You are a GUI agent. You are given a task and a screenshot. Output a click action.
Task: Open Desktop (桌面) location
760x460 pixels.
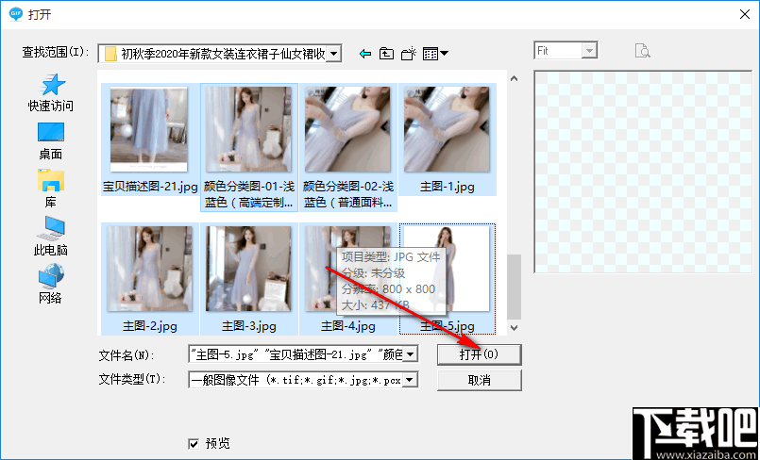click(51, 140)
